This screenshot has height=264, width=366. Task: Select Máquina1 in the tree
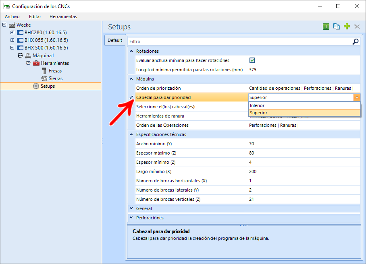tap(43, 56)
